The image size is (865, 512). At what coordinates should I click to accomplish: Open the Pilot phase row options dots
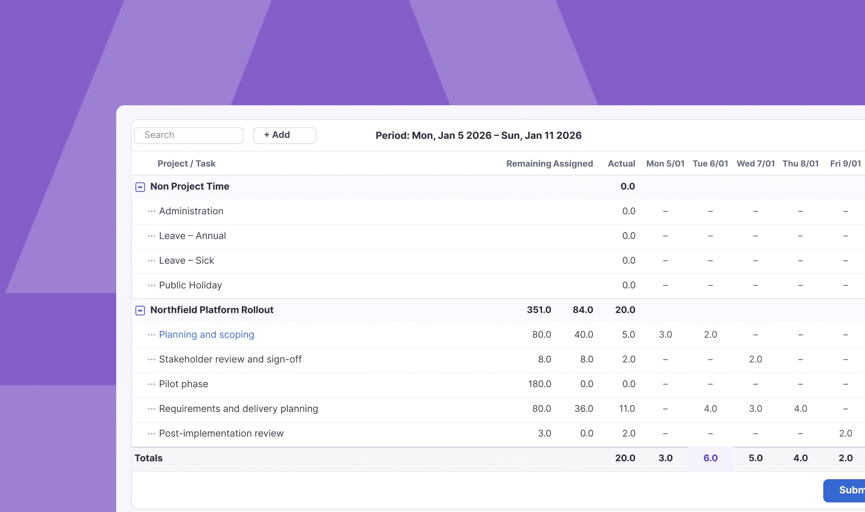tap(151, 384)
